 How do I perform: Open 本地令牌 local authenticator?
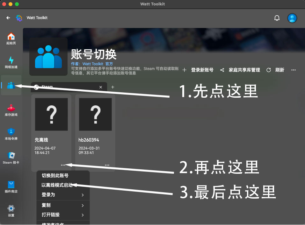(11, 134)
